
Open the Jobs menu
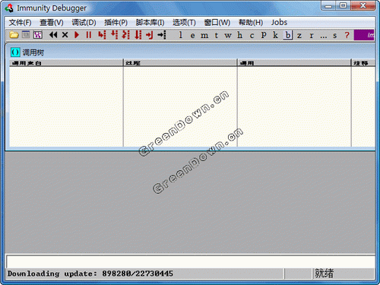(279, 22)
